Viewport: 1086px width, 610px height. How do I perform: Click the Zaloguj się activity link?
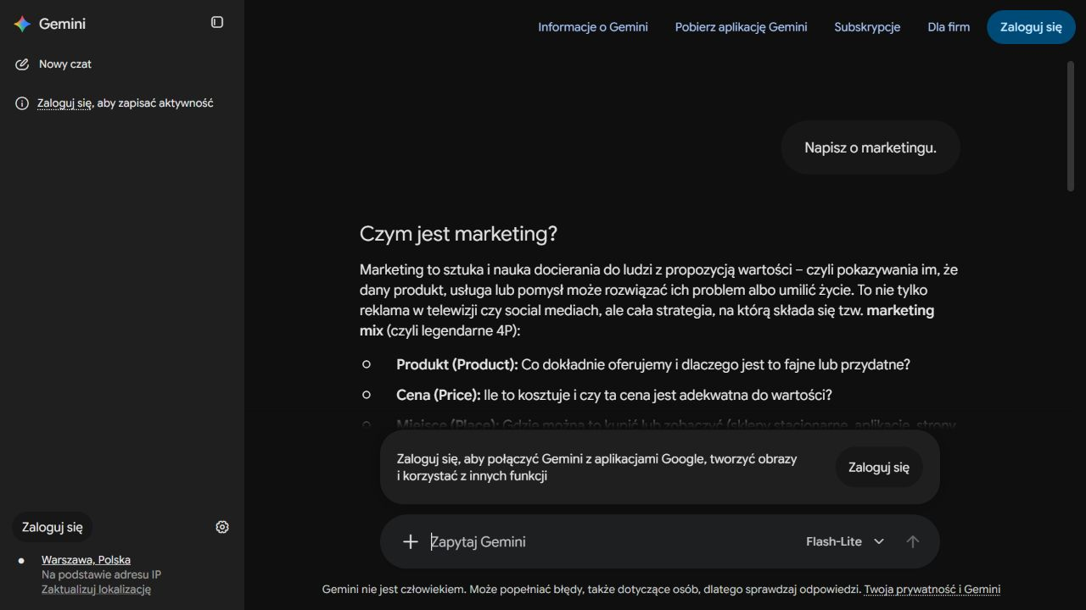coord(64,103)
